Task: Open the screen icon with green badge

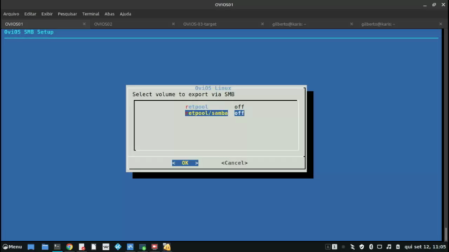Action: coord(142,247)
